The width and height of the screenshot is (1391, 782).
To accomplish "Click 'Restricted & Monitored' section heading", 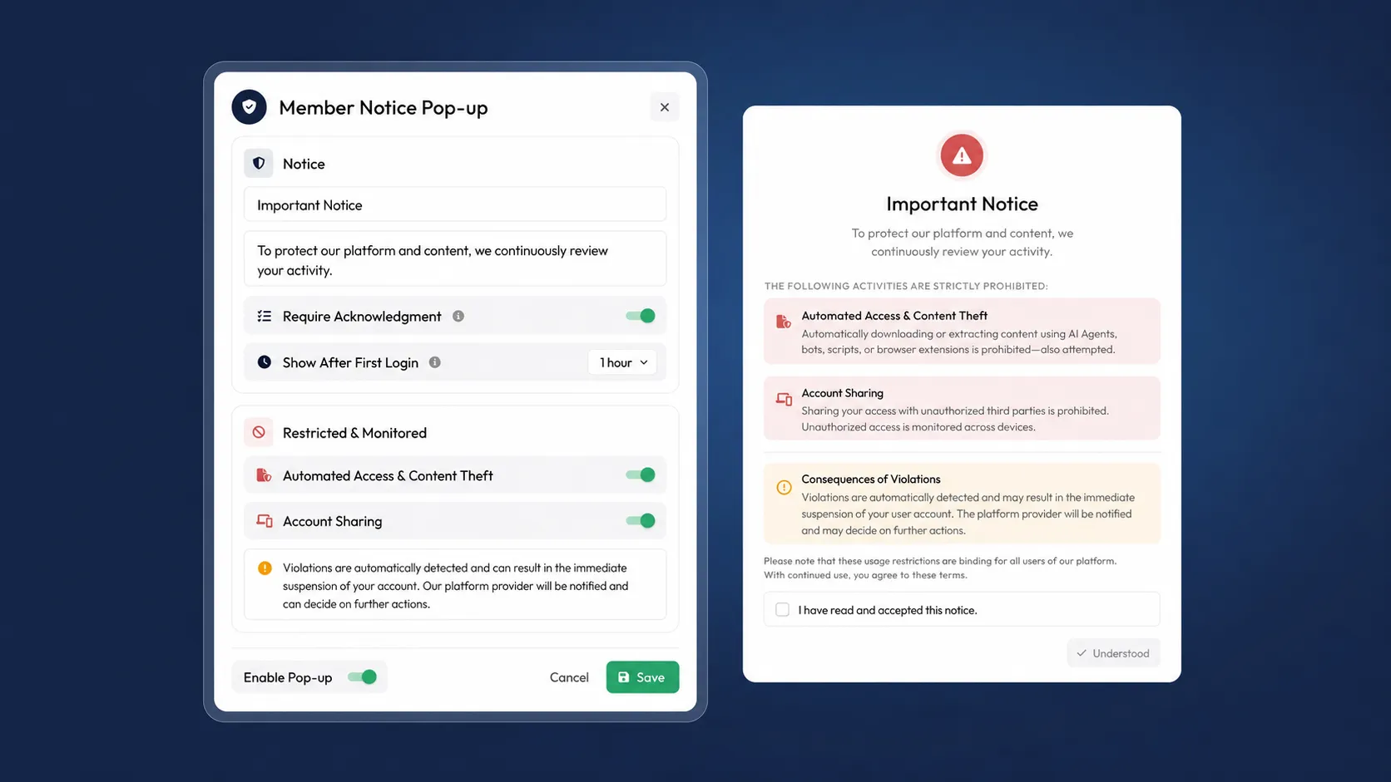I will point(354,433).
